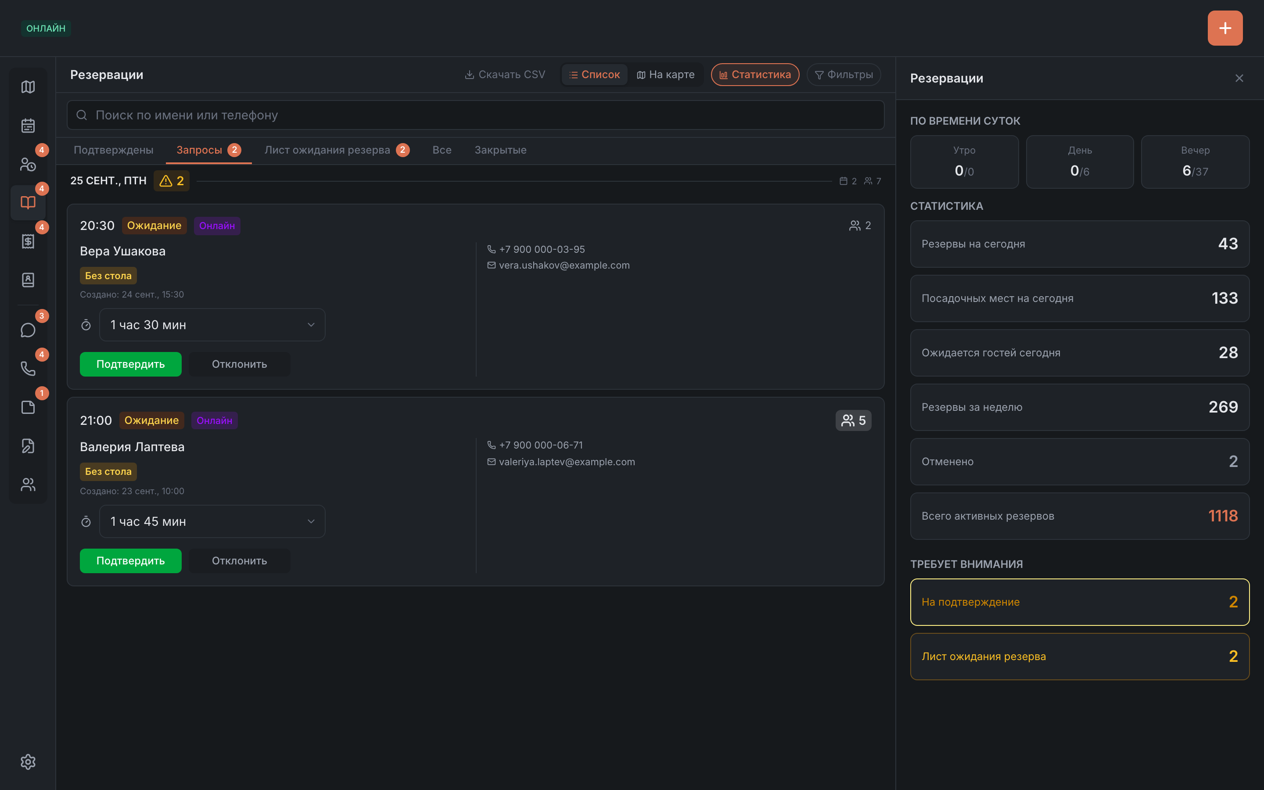Click the Утро time-of-day card

point(964,162)
